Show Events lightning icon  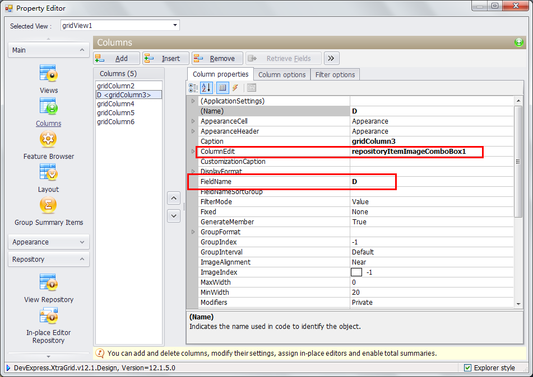235,88
